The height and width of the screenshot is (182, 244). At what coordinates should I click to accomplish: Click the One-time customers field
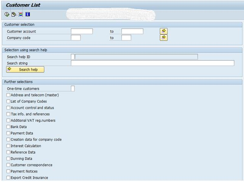coord(73,89)
